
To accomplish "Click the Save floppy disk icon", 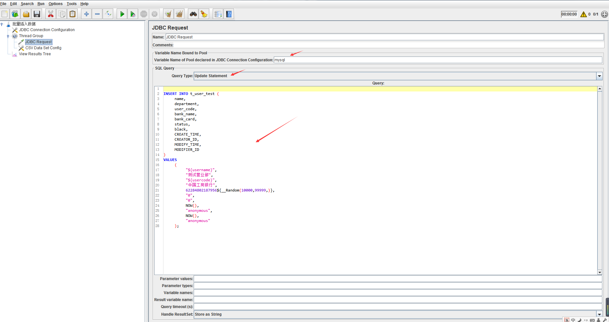I will coord(37,14).
